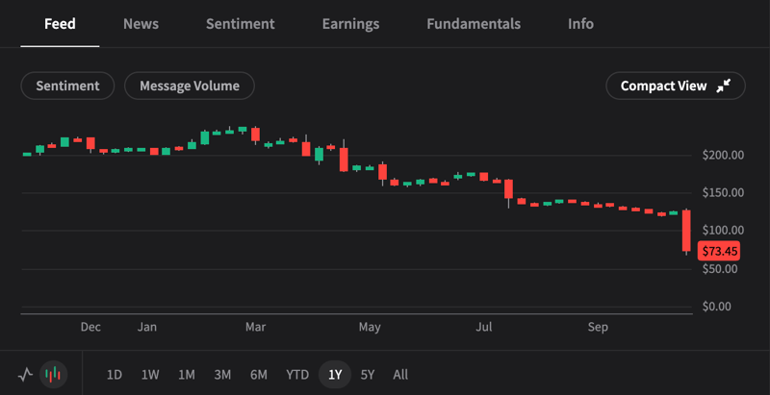The image size is (770, 395).
Task: Toggle the Sentiment chart overlay pill
Action: pos(67,86)
